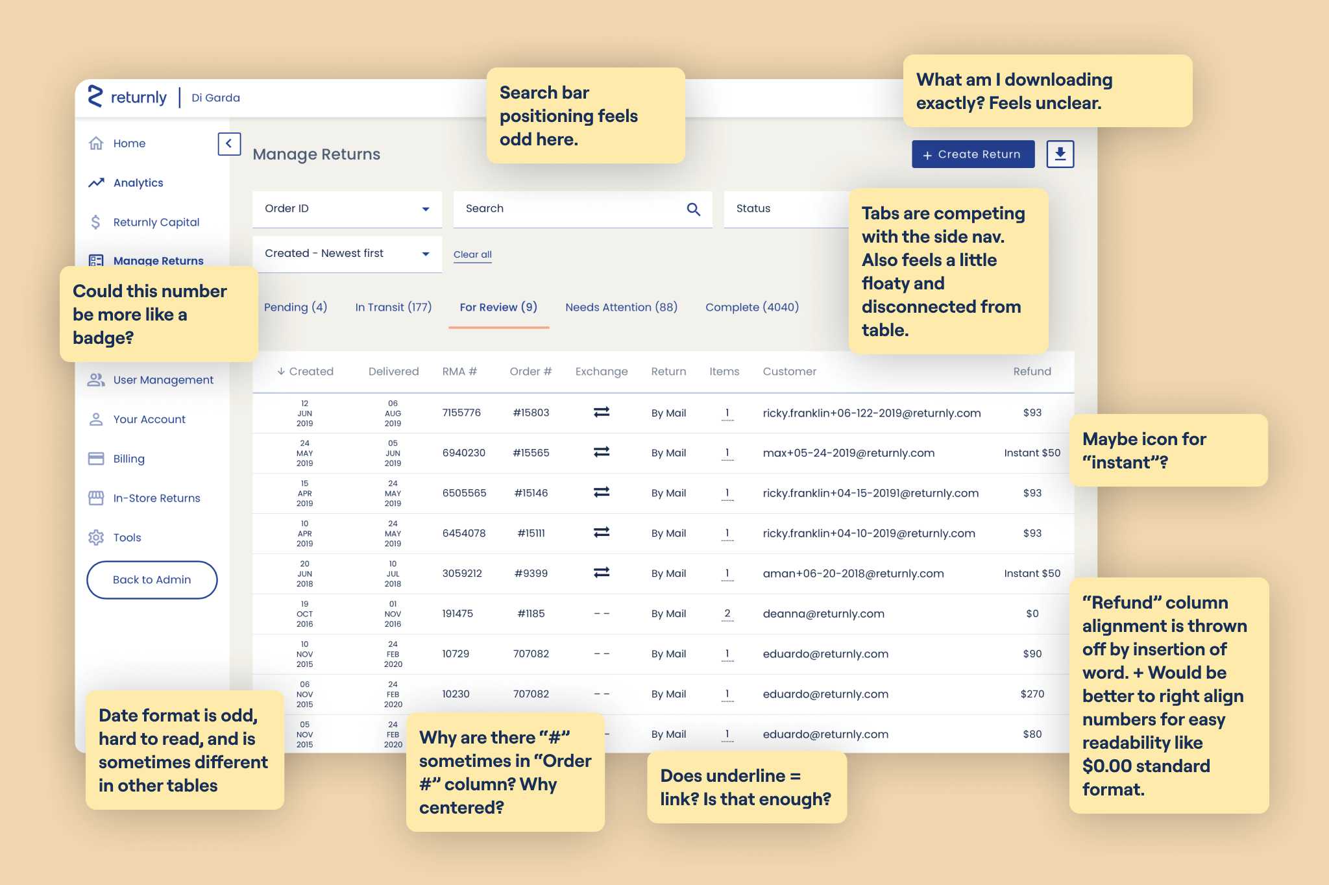1329x885 pixels.
Task: Click RMA number 7155776
Action: tap(461, 413)
